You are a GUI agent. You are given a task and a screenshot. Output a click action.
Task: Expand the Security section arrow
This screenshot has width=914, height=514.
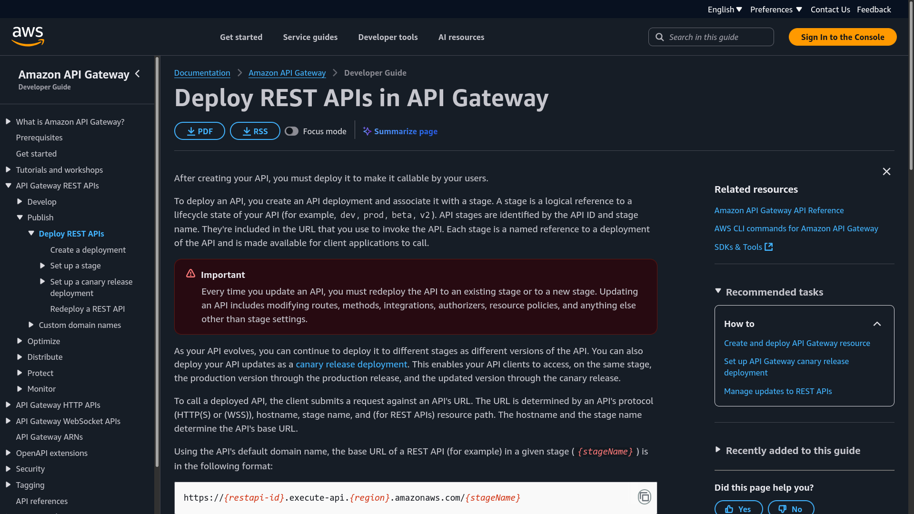point(8,469)
